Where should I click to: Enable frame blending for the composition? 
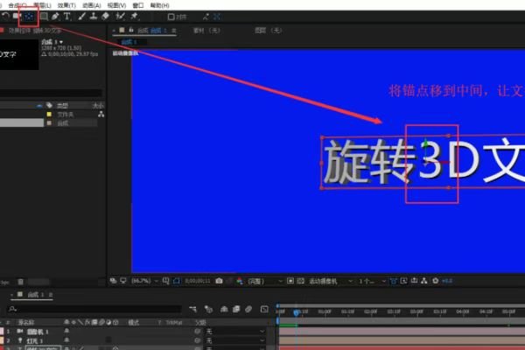[x=236, y=309]
